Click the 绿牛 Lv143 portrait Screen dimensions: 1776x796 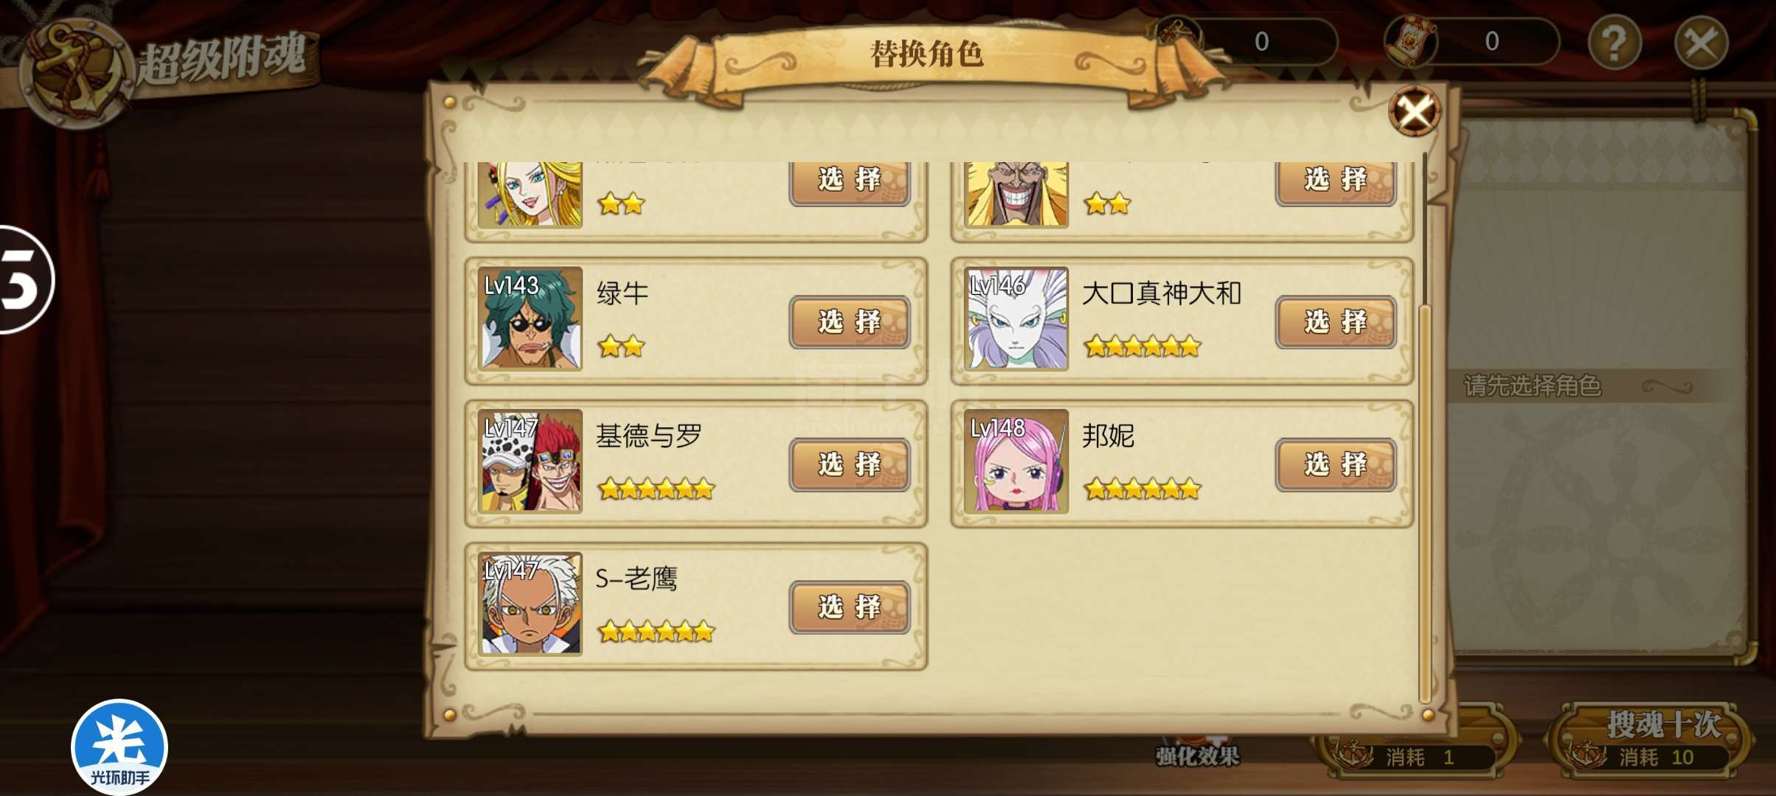[x=530, y=318]
